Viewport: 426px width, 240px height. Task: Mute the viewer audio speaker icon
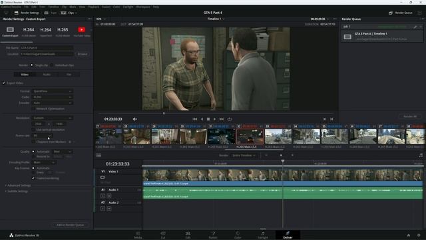click(x=134, y=119)
